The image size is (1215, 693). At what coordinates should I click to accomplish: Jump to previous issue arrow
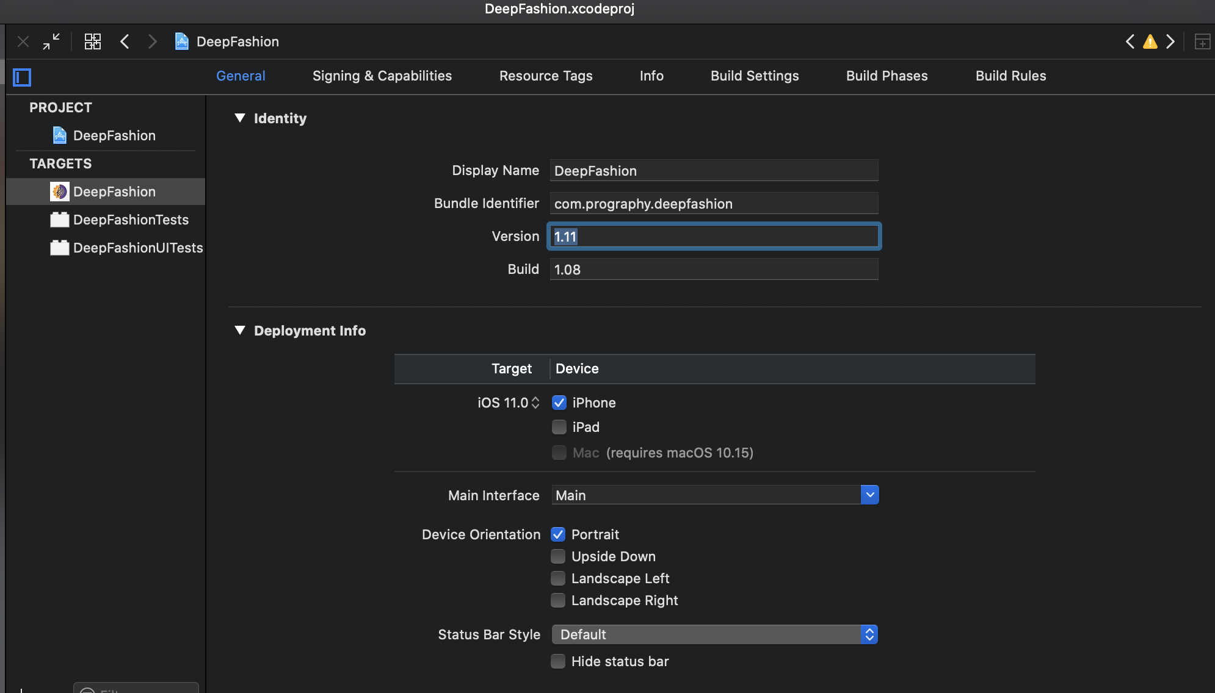coord(1130,41)
